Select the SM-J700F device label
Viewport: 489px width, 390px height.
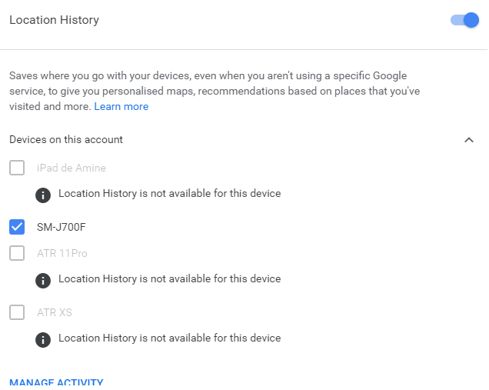pyautogui.click(x=61, y=227)
